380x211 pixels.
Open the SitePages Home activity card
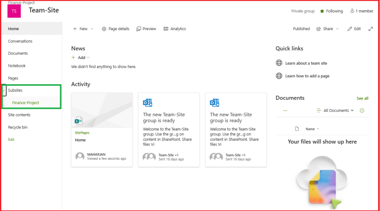coord(102,129)
